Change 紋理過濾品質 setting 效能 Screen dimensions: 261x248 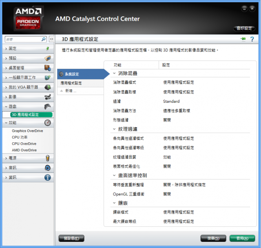pos(167,157)
